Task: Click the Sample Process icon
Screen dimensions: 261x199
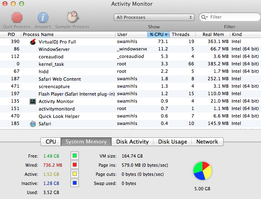Action: 73,17
